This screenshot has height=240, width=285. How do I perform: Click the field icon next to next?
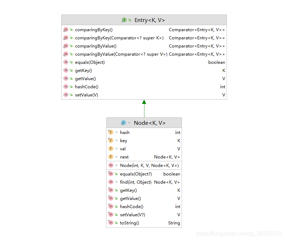pos(111,157)
